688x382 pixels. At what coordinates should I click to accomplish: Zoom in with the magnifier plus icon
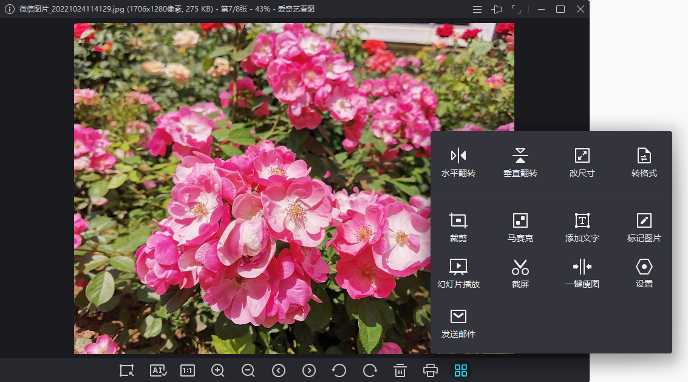point(218,370)
